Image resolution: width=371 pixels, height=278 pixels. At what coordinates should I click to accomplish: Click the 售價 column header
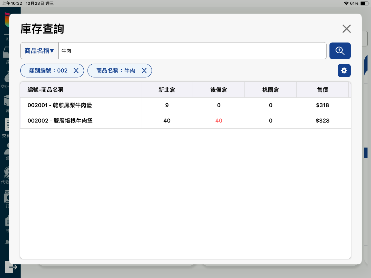[x=322, y=90]
